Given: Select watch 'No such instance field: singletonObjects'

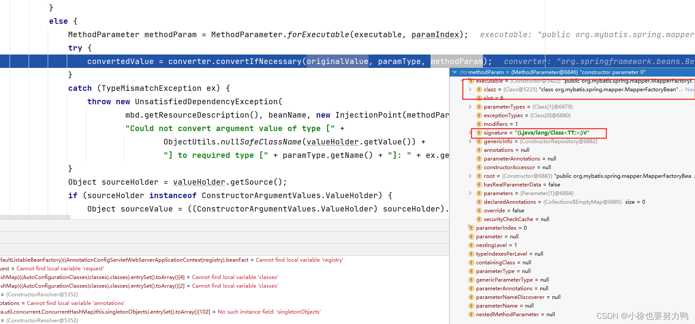Looking at the screenshot, I should [x=269, y=312].
